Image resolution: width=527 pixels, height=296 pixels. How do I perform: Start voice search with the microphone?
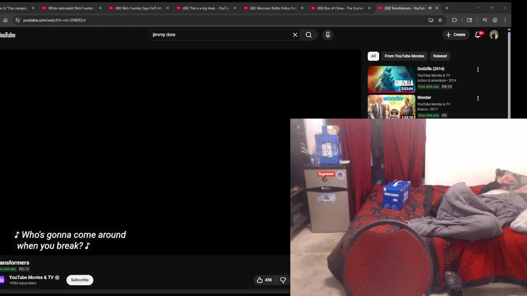pos(328,35)
